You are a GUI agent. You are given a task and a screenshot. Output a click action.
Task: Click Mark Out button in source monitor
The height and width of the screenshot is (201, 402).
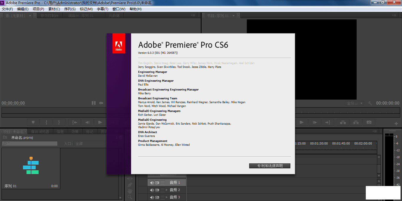coord(59,122)
